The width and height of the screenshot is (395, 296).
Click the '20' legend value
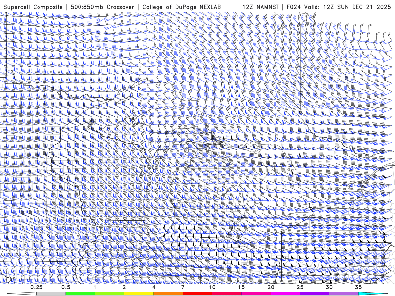pyautogui.click(x=271, y=287)
